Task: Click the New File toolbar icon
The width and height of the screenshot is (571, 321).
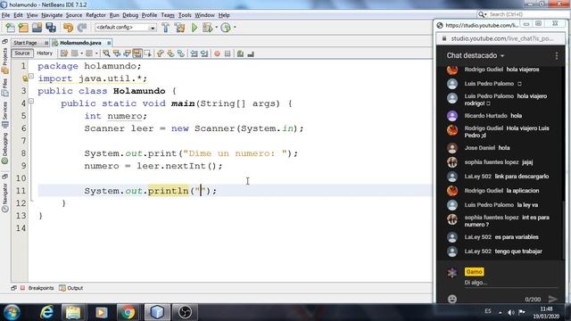Action: [10, 28]
